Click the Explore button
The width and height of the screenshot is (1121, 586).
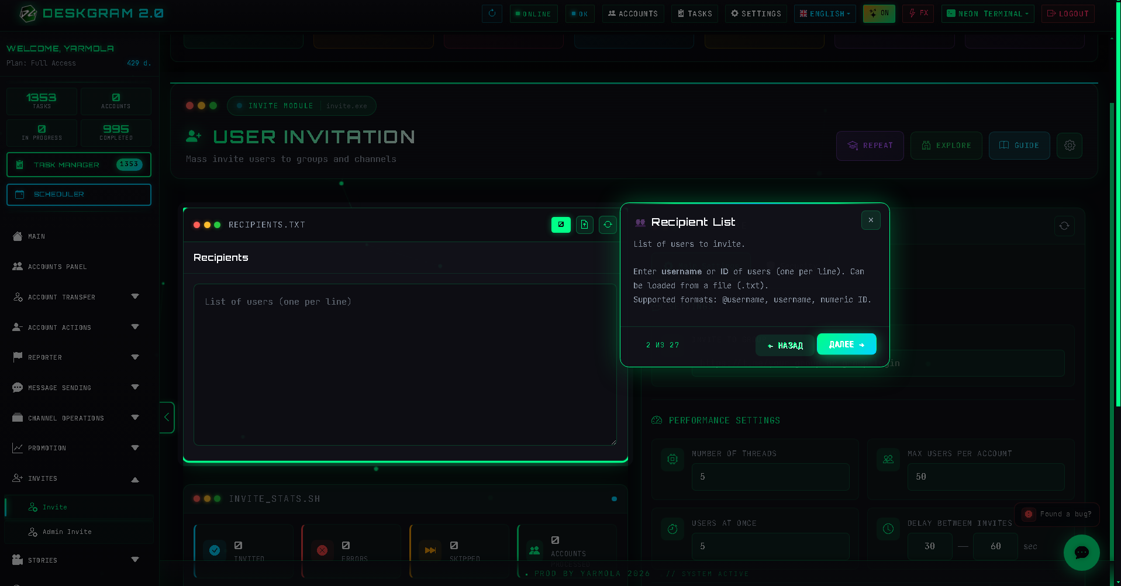coord(946,146)
